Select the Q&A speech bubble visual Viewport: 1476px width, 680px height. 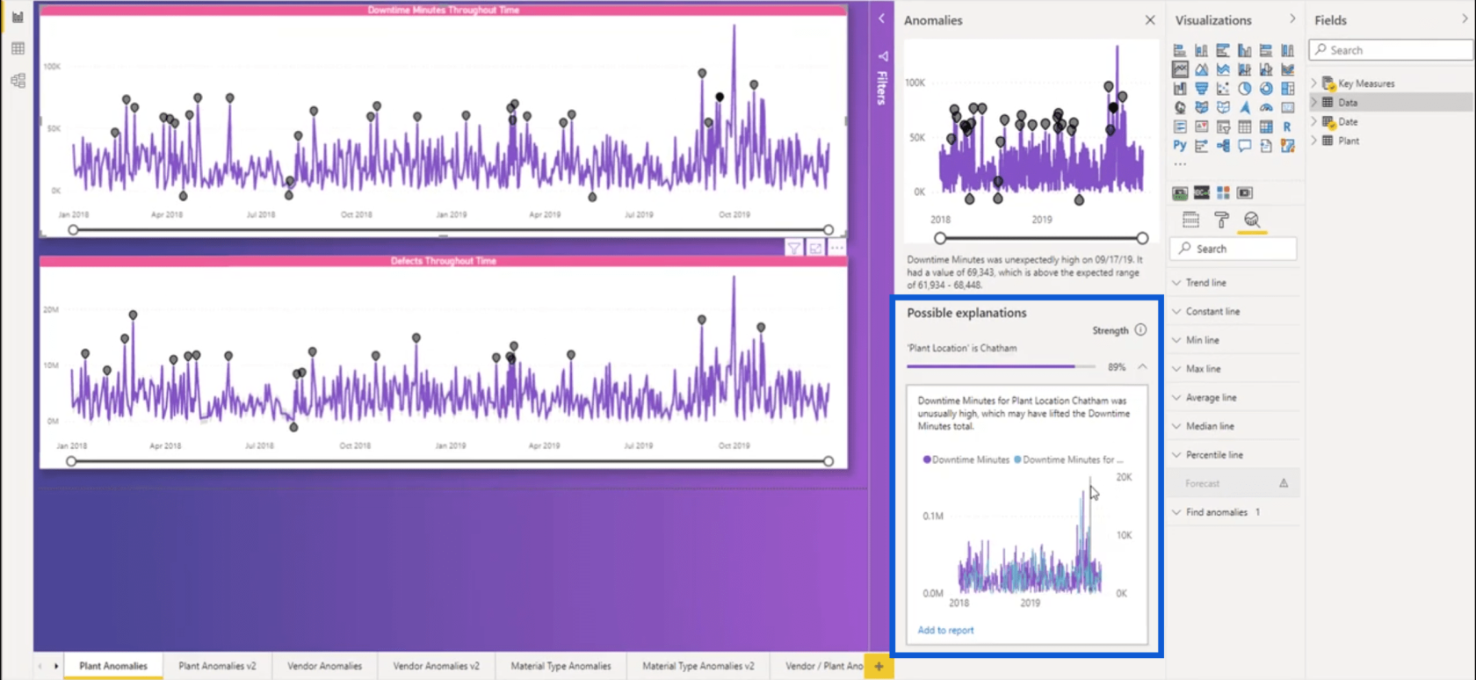pos(1244,146)
